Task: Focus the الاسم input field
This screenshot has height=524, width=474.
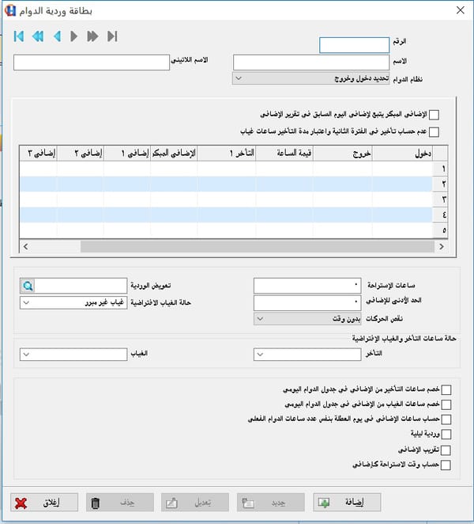Action: click(x=311, y=63)
